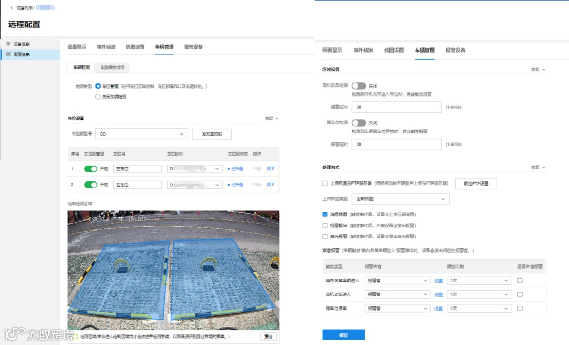The image size is (569, 345).
Task: Switch to 报警设备 tab above 车辆检测 subtab
Action: 193,47
